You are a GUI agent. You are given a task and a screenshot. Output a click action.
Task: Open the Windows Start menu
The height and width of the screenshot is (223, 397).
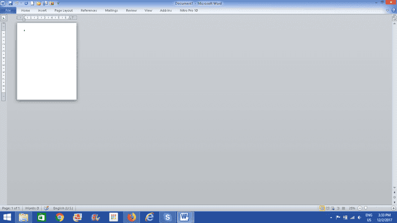click(7, 217)
